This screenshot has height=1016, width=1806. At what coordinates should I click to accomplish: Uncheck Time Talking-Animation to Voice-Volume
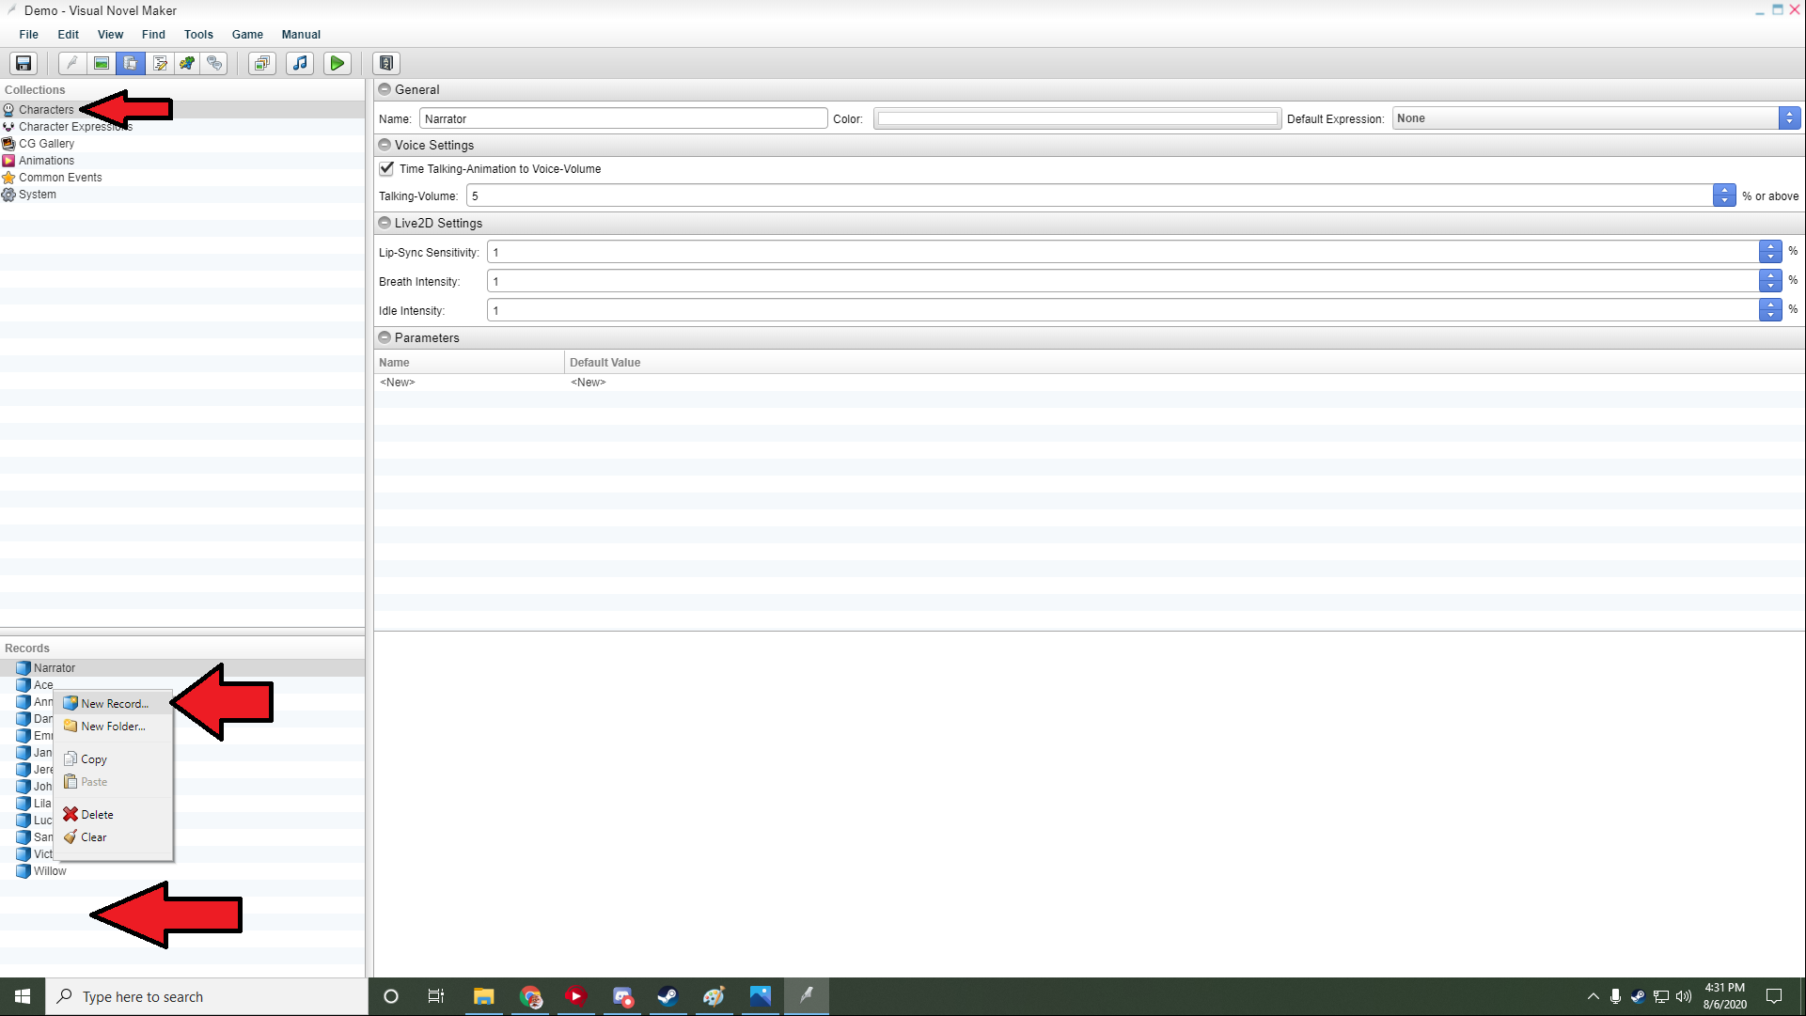(386, 168)
